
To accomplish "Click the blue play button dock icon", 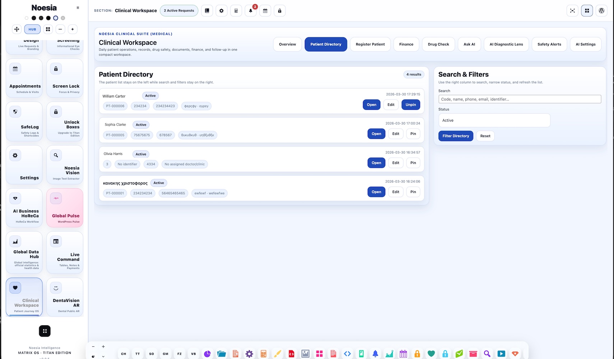I will point(501,354).
